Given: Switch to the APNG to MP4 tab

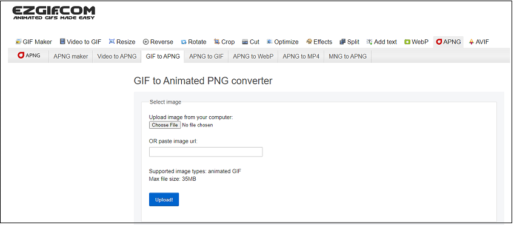Looking at the screenshot, I should click(301, 56).
